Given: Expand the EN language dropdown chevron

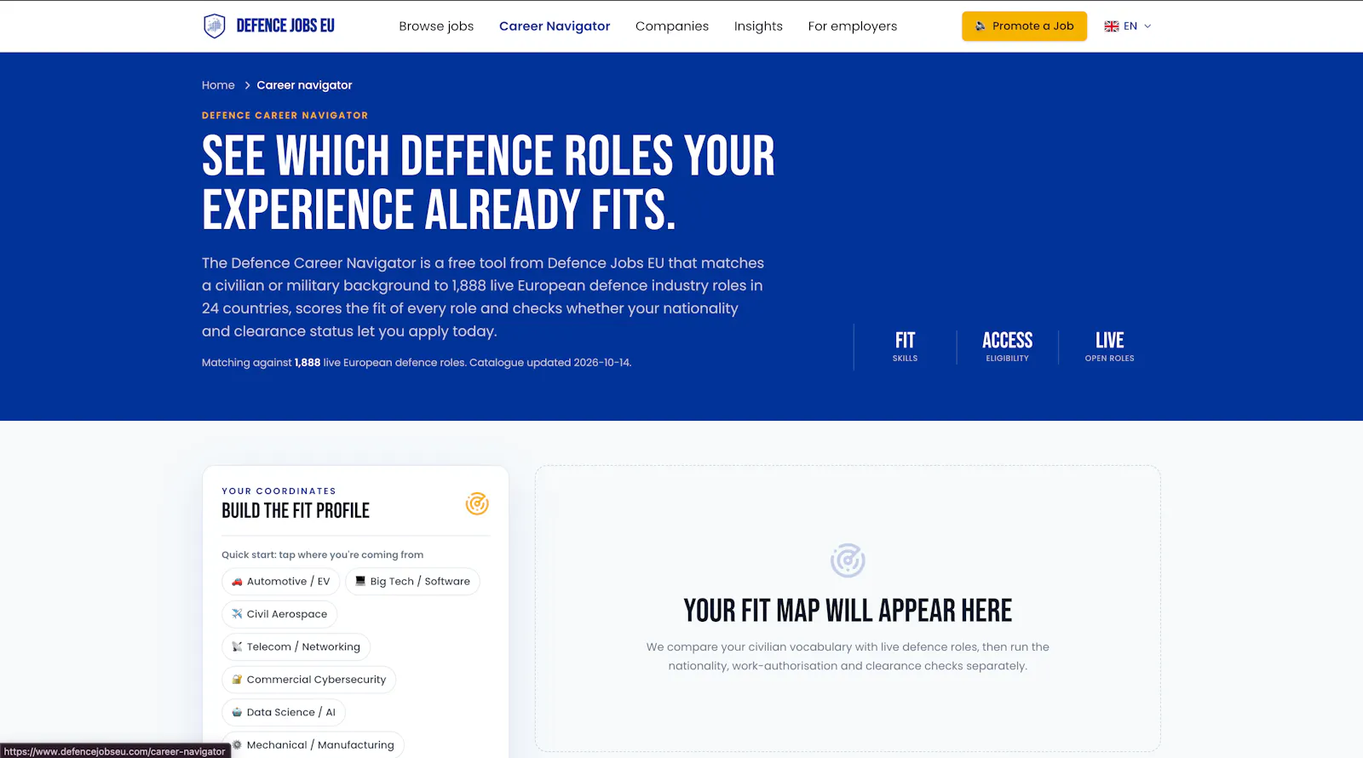Looking at the screenshot, I should click(x=1147, y=26).
